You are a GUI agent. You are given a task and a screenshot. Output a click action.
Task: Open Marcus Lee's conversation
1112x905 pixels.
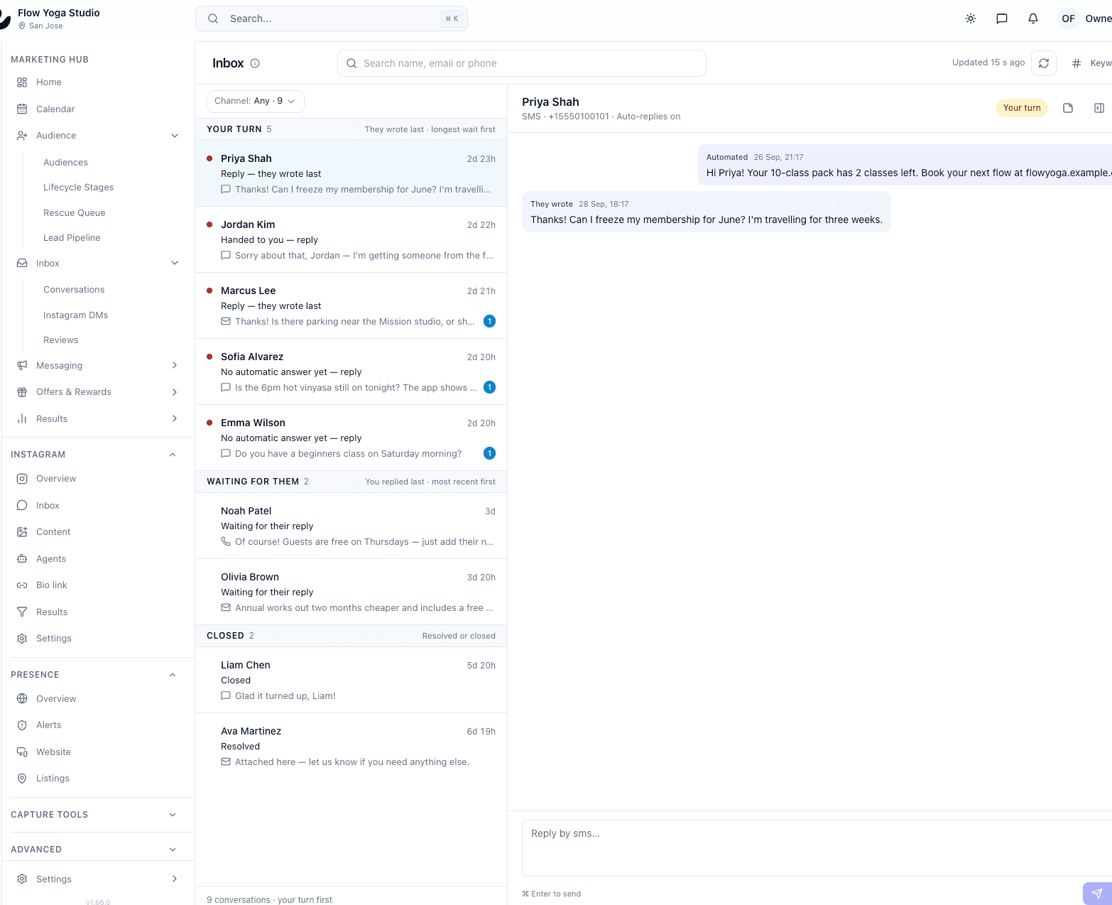click(x=351, y=306)
